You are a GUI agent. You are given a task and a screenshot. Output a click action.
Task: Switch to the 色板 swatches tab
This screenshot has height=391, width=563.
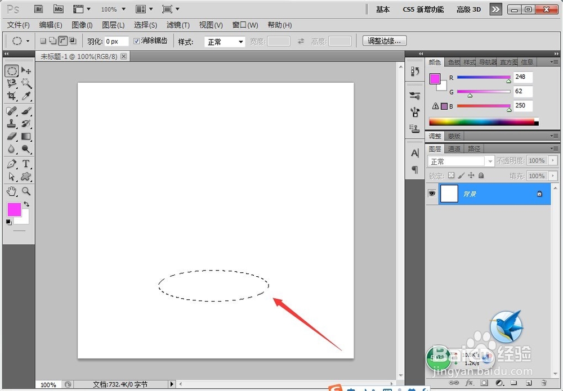[x=454, y=62]
